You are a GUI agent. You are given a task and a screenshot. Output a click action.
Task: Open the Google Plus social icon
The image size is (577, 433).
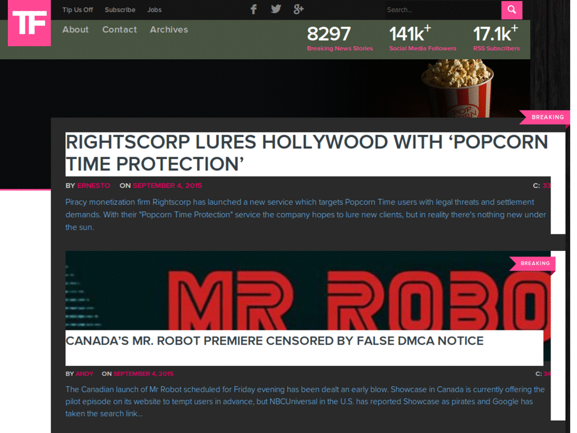coord(299,9)
